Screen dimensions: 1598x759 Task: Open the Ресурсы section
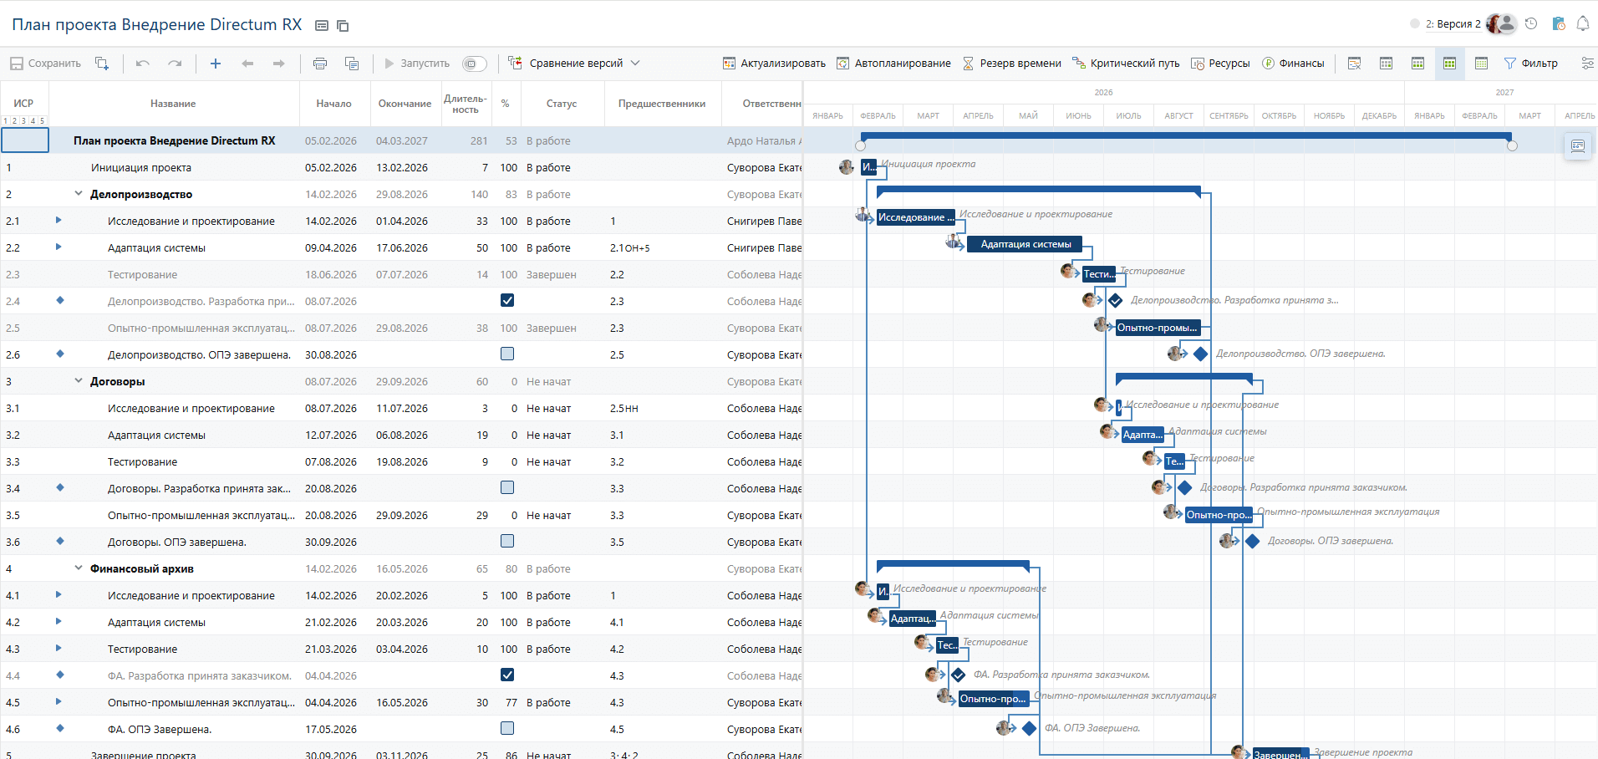1220,64
